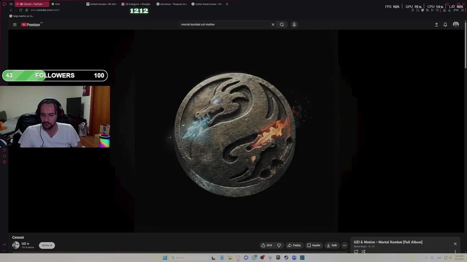This screenshot has height=262, width=467.
Task: Download the video with İndir button
Action: 332,245
